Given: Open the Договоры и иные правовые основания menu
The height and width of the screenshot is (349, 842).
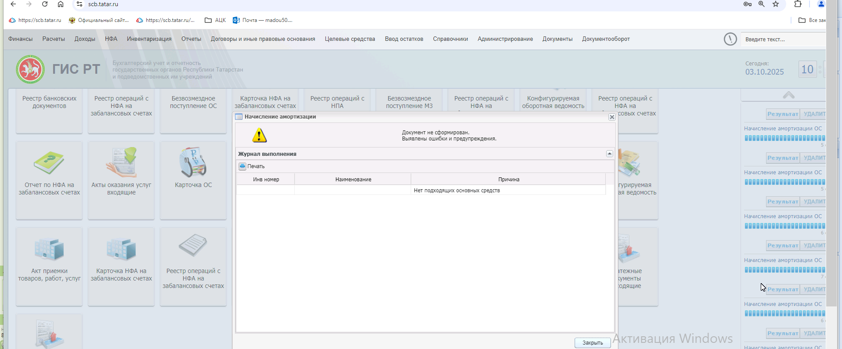Looking at the screenshot, I should click(263, 39).
